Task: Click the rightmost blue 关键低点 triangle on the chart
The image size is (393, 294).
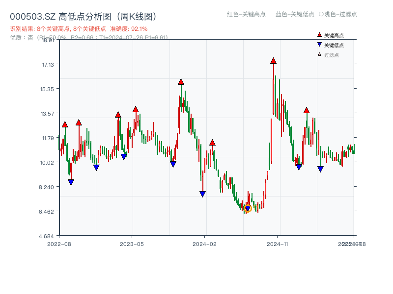Action: 320,169
